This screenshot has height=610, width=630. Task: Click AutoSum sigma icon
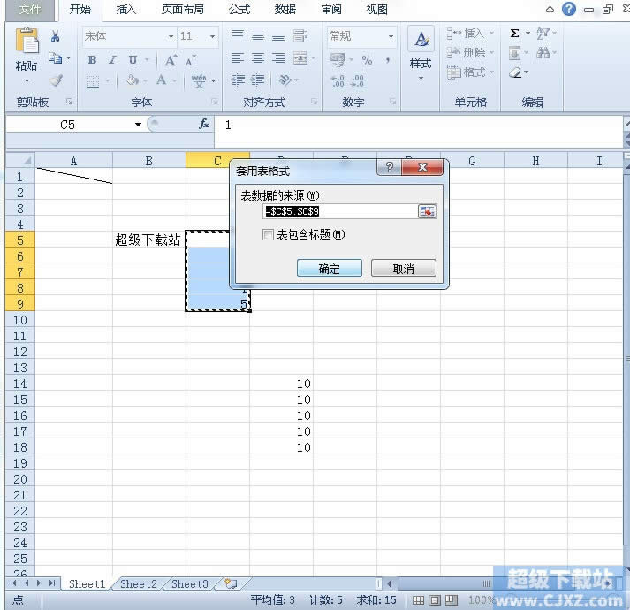514,34
